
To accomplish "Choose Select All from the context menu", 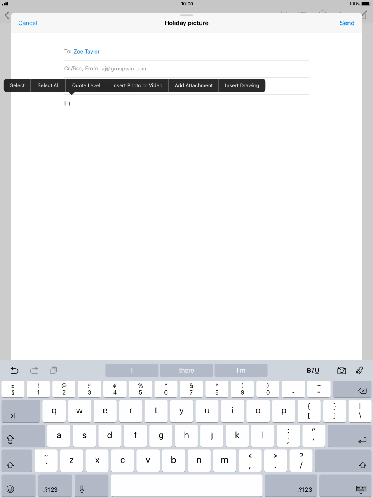I will click(x=48, y=85).
